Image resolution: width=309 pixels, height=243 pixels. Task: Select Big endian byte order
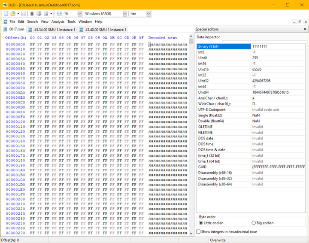tap(263, 223)
